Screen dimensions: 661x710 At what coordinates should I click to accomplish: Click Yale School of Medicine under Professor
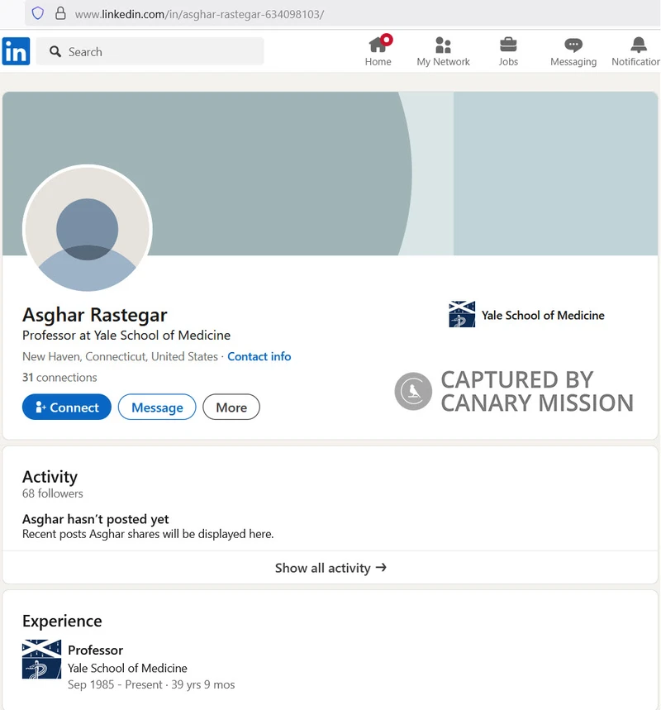tap(128, 669)
